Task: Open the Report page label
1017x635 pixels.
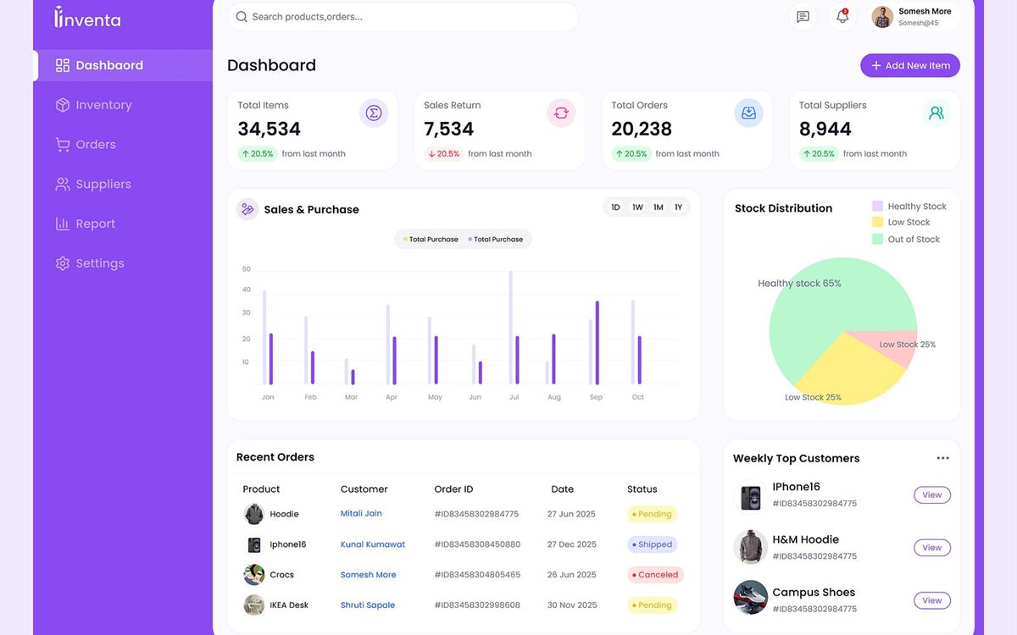Action: pos(96,224)
